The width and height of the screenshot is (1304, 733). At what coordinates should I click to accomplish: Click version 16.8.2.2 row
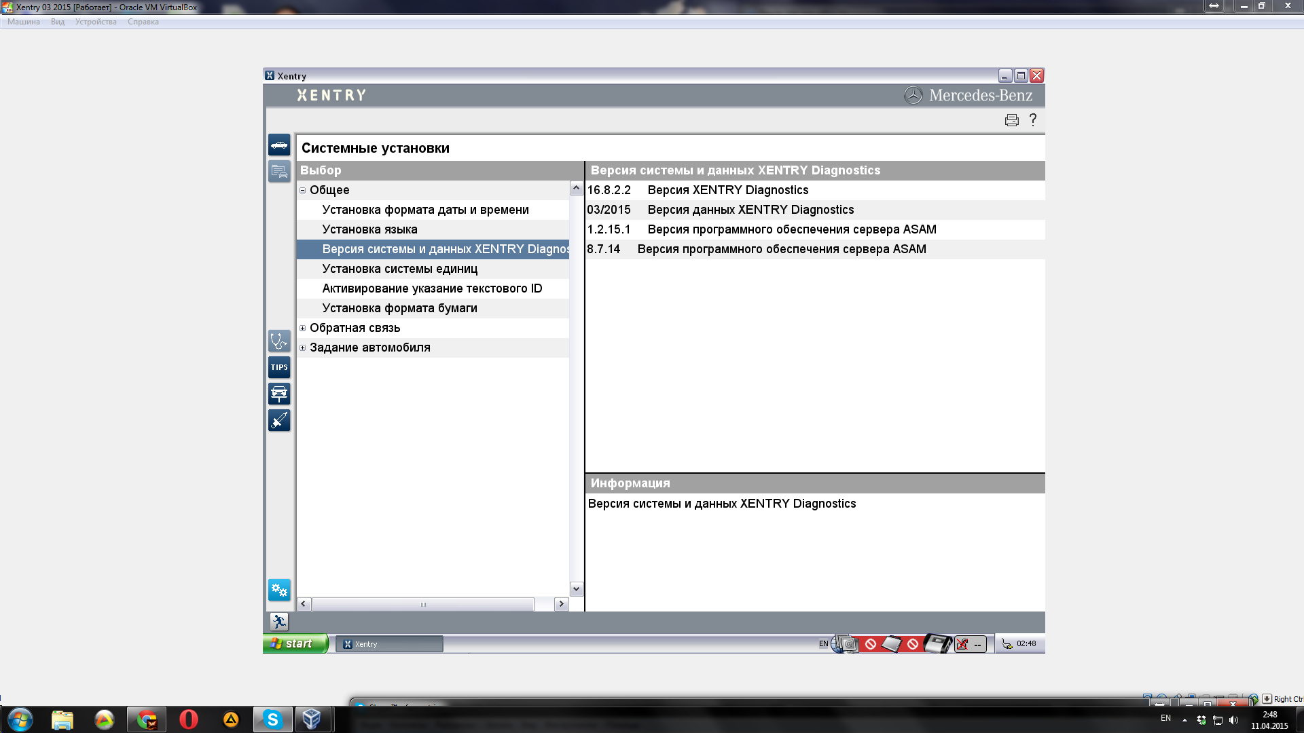click(x=815, y=190)
